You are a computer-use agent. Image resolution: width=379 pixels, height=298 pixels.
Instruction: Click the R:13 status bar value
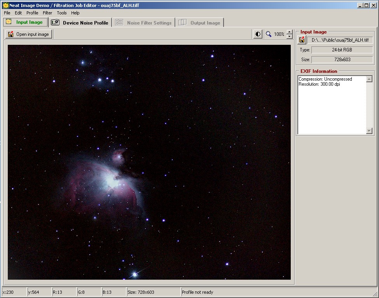point(58,292)
